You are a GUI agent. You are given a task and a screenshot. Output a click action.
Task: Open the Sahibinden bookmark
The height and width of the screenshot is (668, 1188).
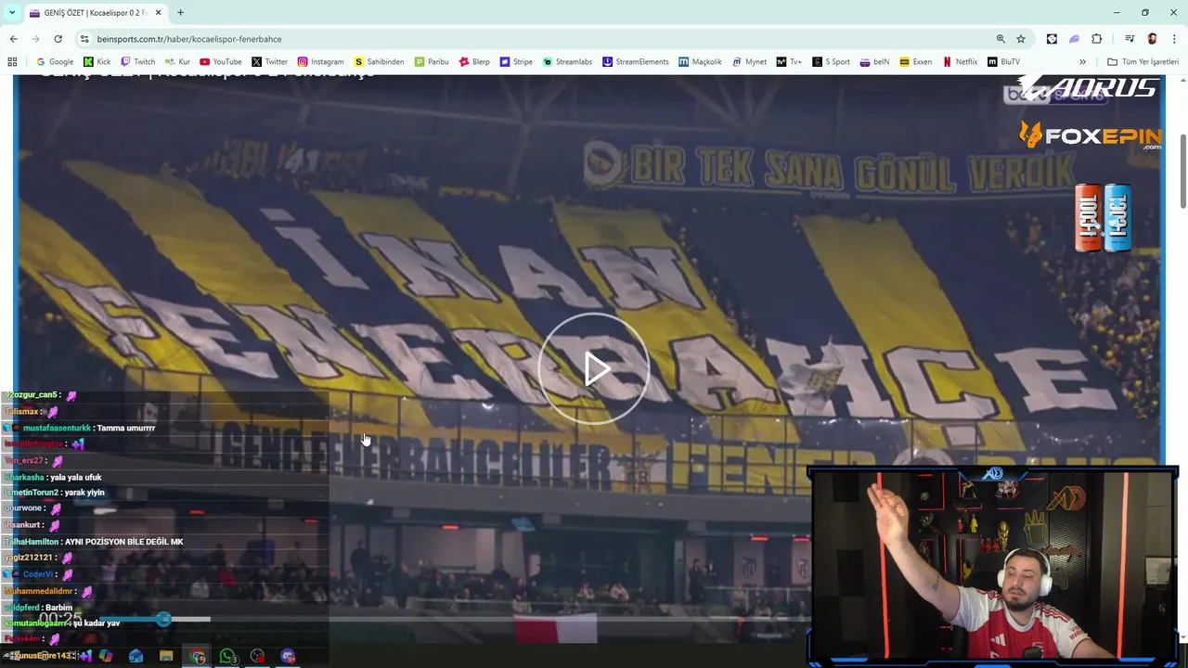(x=379, y=62)
